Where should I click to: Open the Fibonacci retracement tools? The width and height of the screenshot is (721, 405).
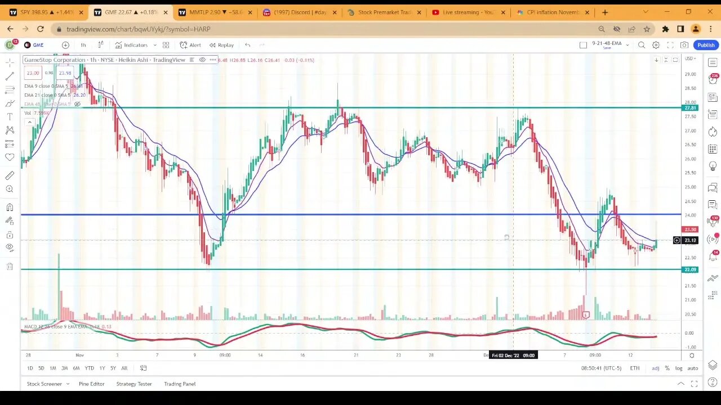coord(10,89)
